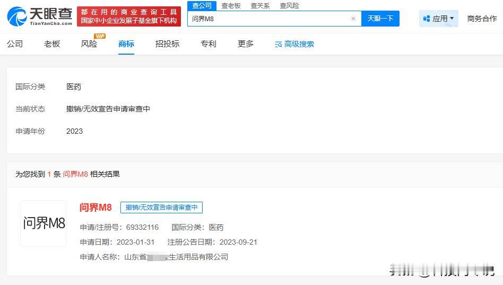This screenshot has width=503, height=285.
Task: Open 高级搜索 advanced search
Action: click(294, 44)
